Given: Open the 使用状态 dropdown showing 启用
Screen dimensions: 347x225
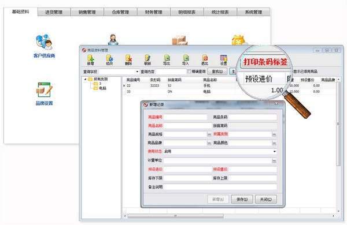Looking at the screenshot, I should pos(220,152).
